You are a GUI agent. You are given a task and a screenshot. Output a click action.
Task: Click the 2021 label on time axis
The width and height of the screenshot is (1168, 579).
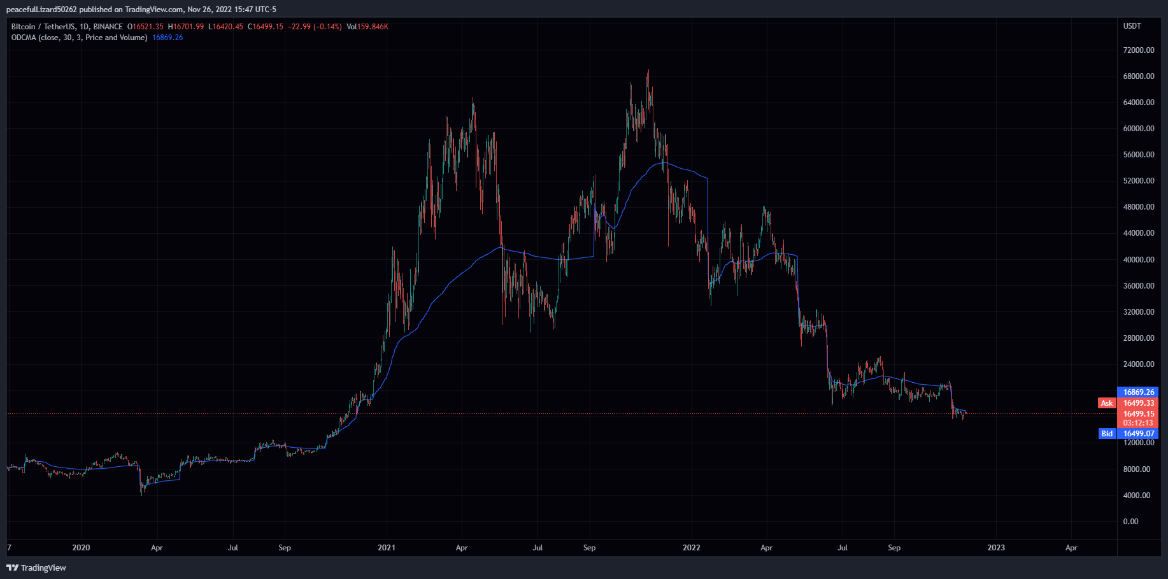click(x=387, y=548)
